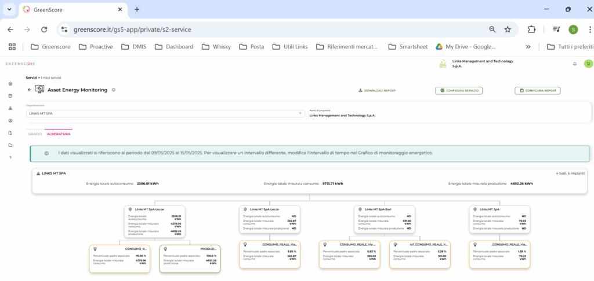Viewport: 594px width, 281px height.
Task: Open the My Drive - Google bookmark
Action: tap(466, 47)
